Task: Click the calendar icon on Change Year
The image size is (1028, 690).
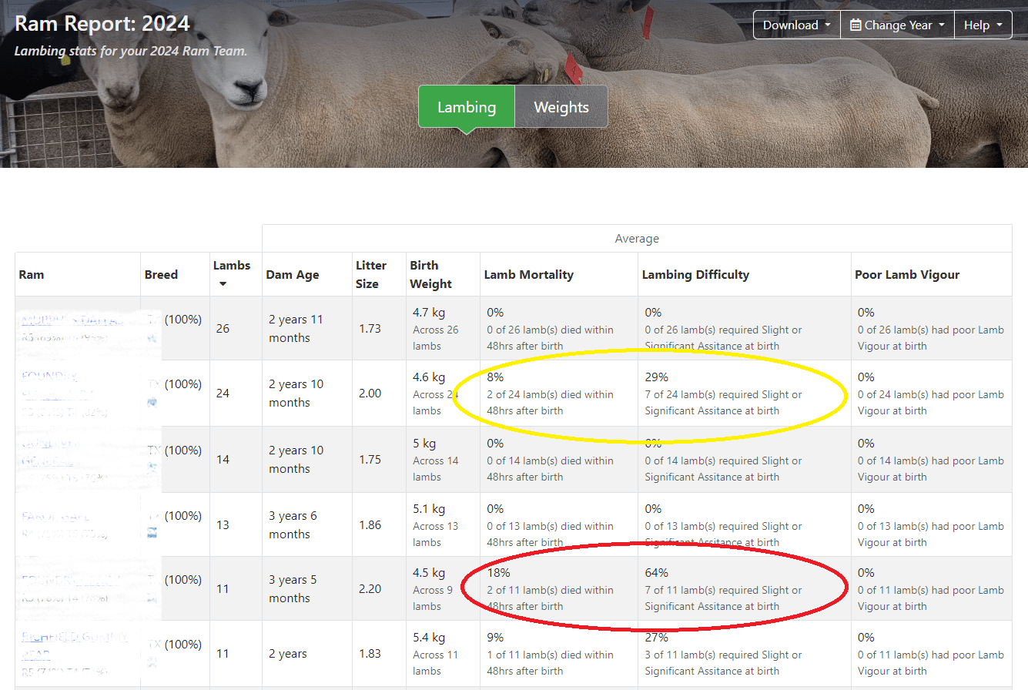Action: (856, 24)
